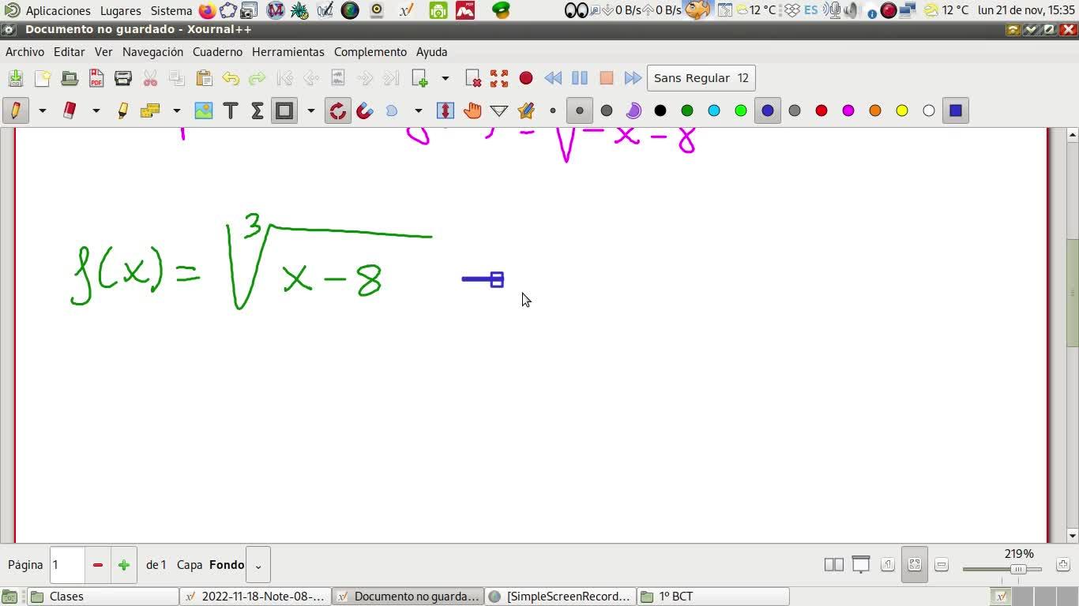
Task: Open the Herramientas menu
Action: [x=288, y=52]
